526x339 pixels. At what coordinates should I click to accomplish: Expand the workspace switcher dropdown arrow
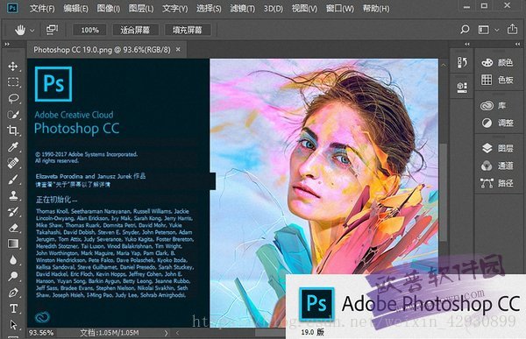(497, 30)
